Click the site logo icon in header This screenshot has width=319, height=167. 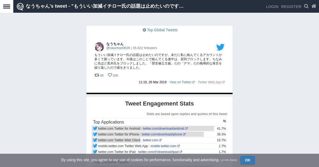20,6
